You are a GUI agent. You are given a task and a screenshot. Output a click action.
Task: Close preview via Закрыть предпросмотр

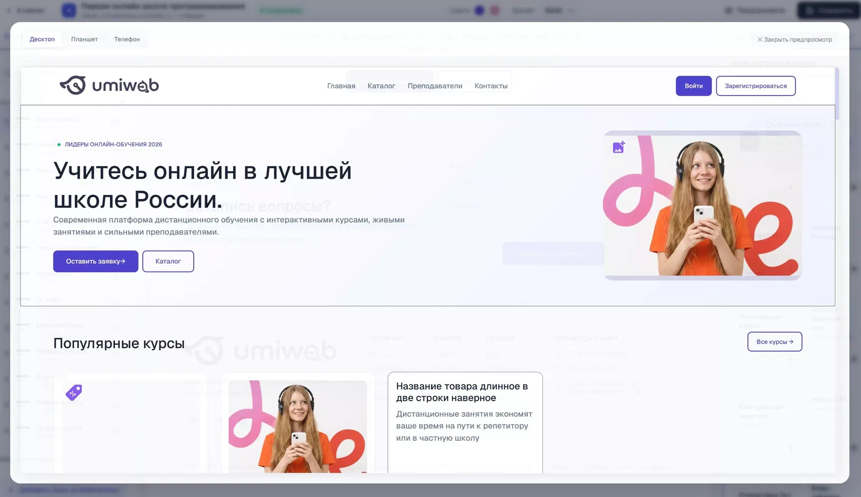click(x=795, y=39)
